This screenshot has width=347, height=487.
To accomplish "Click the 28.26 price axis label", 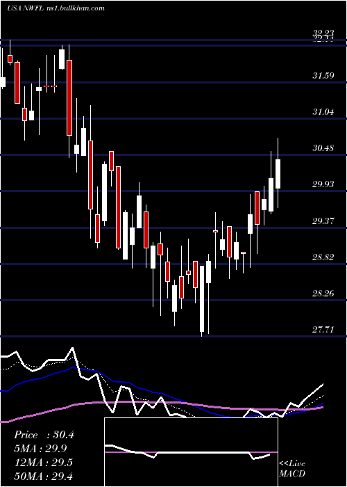I will pos(323,293).
